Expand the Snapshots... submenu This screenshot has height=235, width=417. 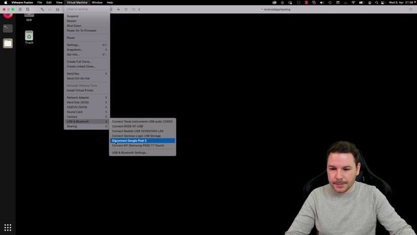[87, 50]
